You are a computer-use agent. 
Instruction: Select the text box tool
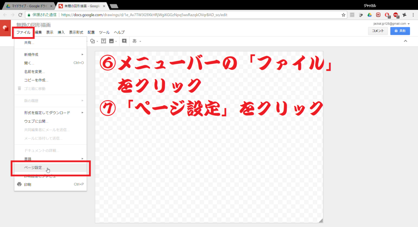click(103, 41)
